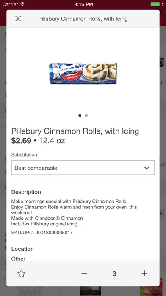
Task: Tap the Location section heading
Action: (x=22, y=249)
